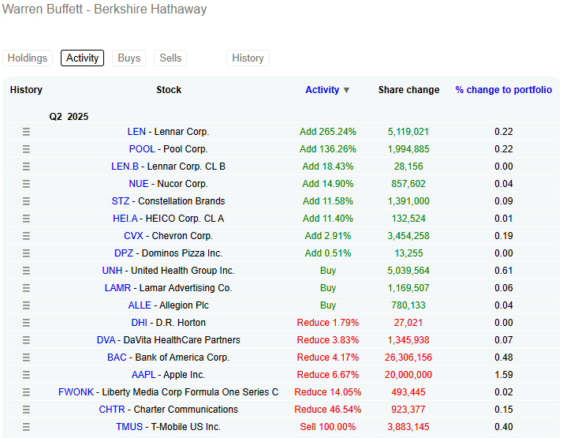This screenshot has width=563, height=438.
Task: Open the TMUS ticker link
Action: click(x=129, y=427)
